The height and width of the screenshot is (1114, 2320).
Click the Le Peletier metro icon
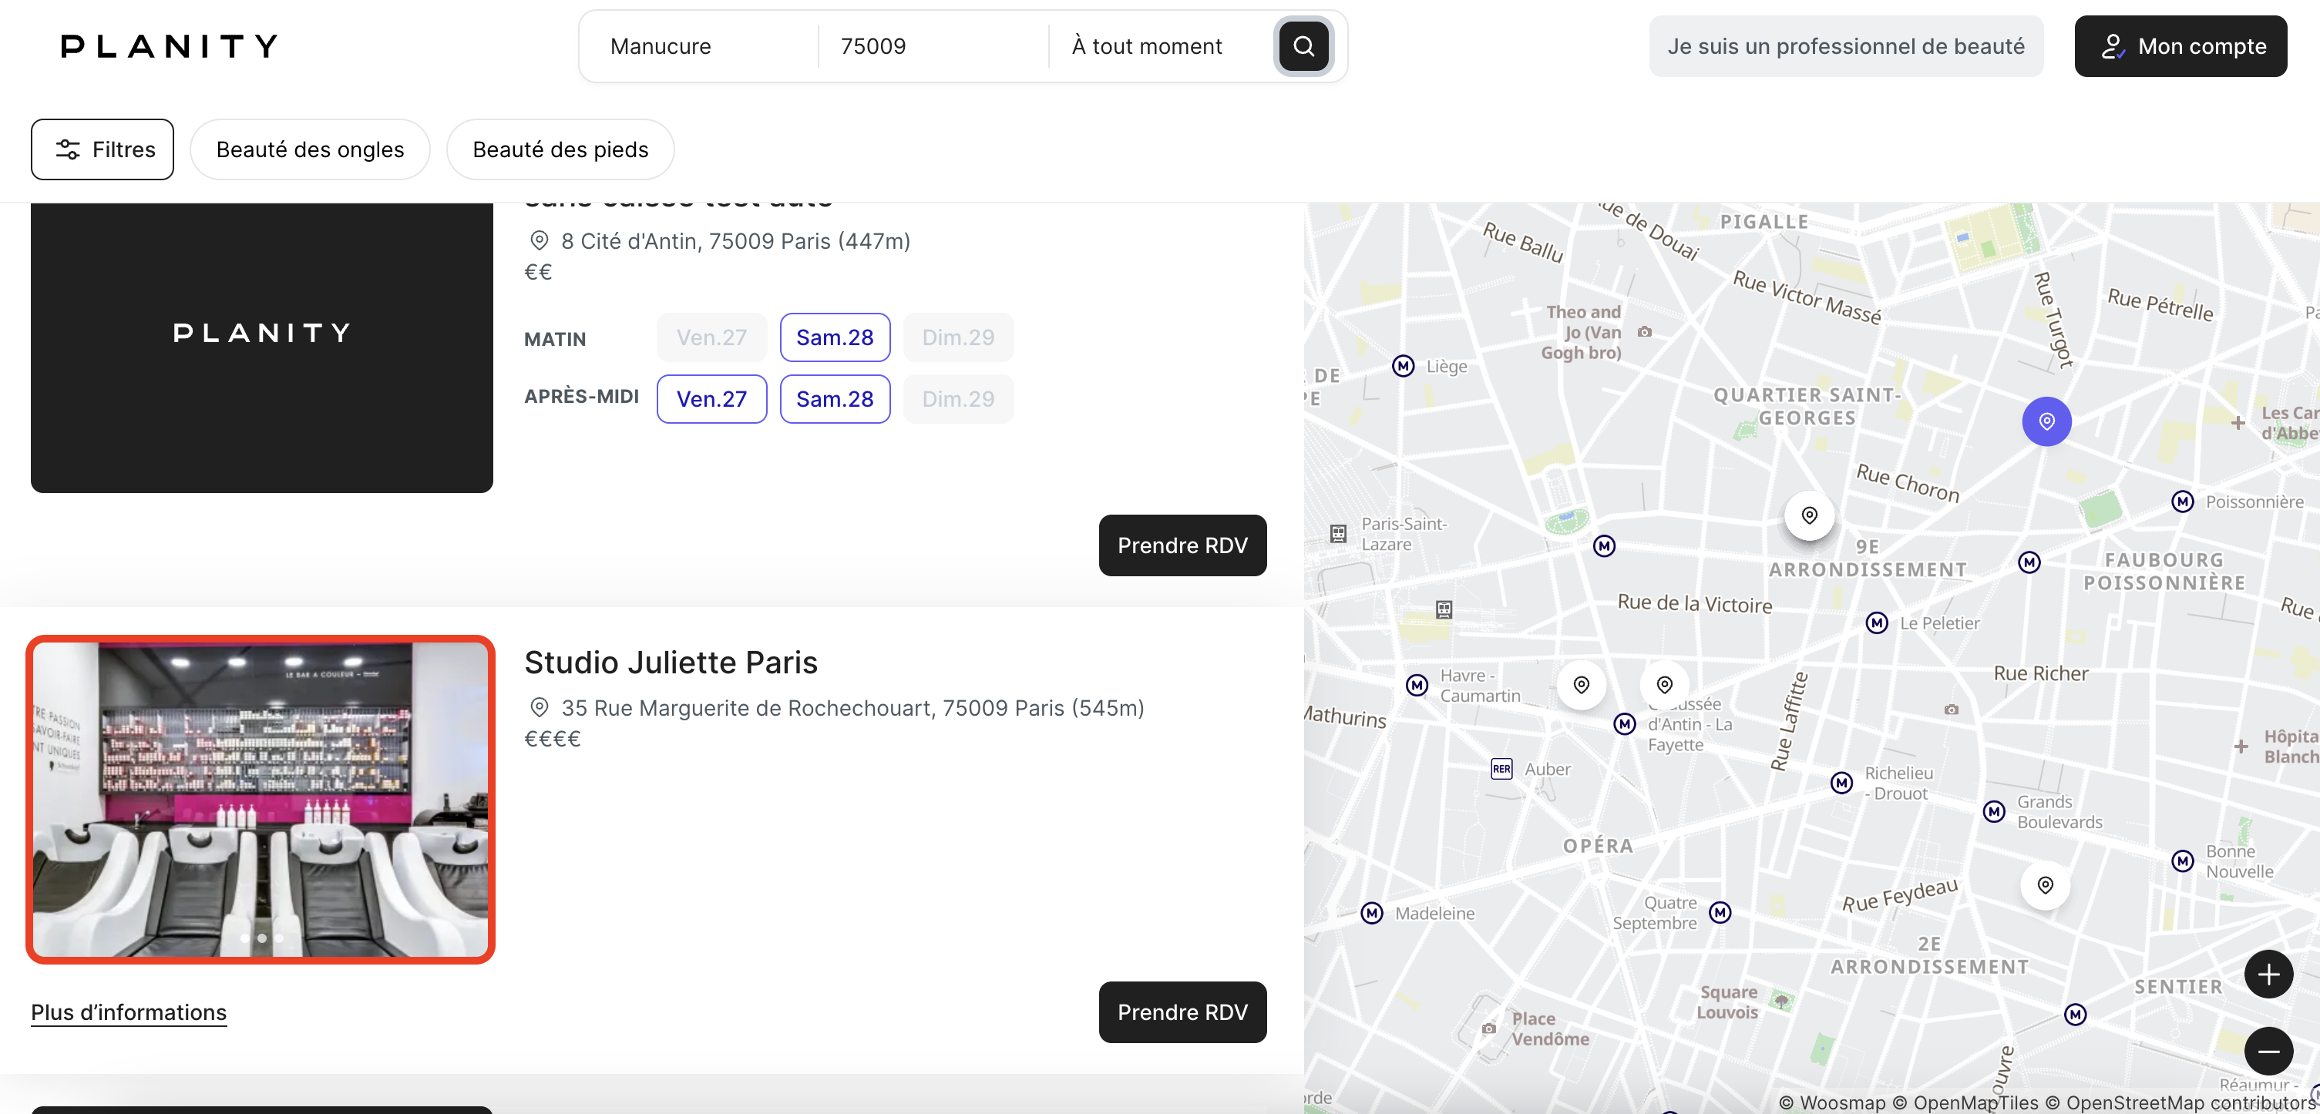tap(1877, 622)
